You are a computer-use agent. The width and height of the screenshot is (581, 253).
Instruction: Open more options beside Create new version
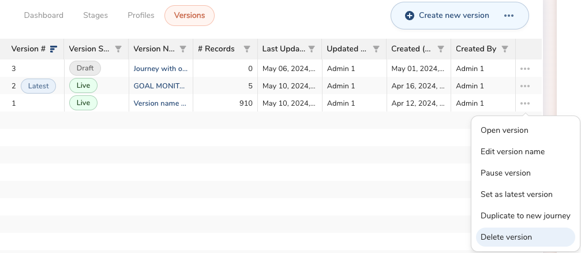[508, 16]
